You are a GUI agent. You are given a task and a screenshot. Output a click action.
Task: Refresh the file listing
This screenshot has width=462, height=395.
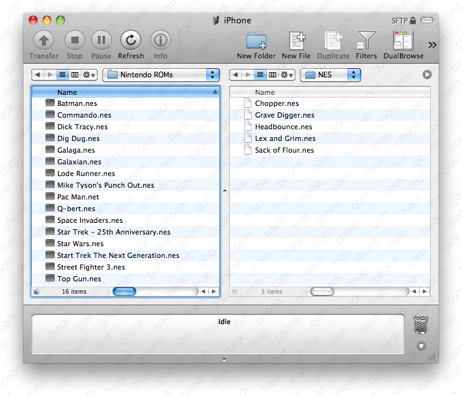(131, 41)
